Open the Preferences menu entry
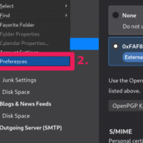143x143 pixels. pyautogui.click(x=35, y=61)
